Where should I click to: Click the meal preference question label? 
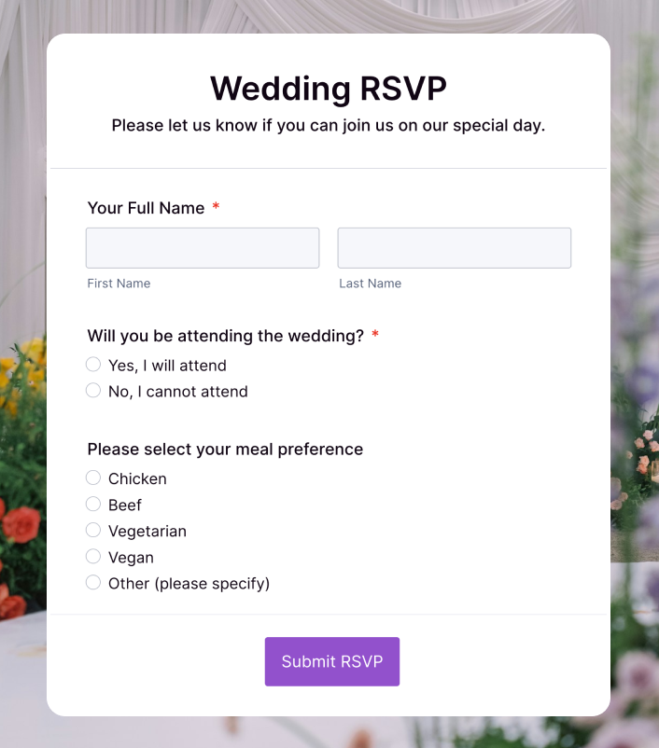(x=224, y=449)
